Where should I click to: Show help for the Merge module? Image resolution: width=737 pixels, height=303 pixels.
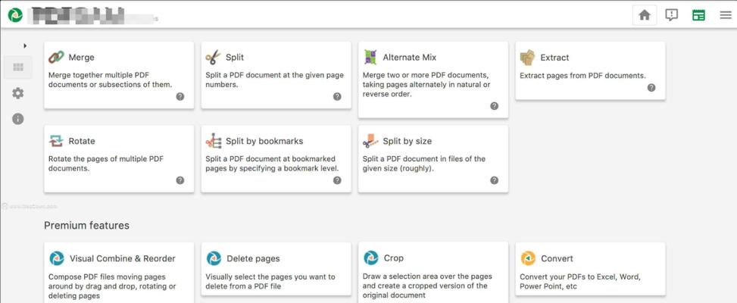(180, 97)
